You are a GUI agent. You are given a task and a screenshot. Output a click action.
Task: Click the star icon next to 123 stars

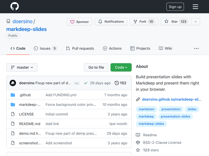(138, 150)
